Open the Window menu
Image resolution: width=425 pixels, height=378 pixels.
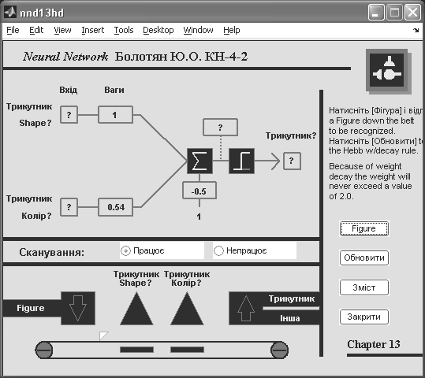[x=198, y=30]
